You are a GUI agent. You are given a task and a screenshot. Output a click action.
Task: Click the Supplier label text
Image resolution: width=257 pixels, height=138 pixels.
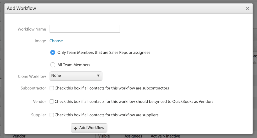(x=39, y=115)
